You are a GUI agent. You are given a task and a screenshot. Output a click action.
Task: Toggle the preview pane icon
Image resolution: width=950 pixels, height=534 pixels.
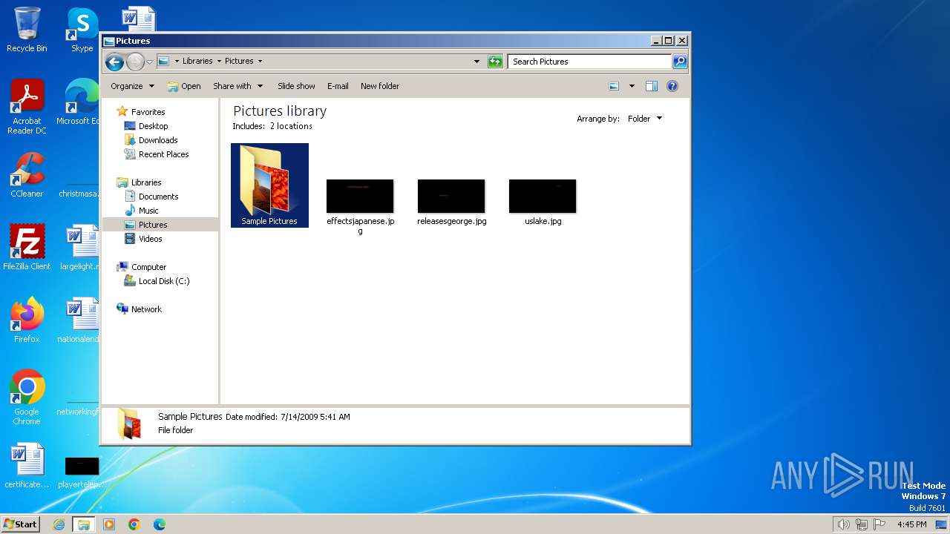652,86
